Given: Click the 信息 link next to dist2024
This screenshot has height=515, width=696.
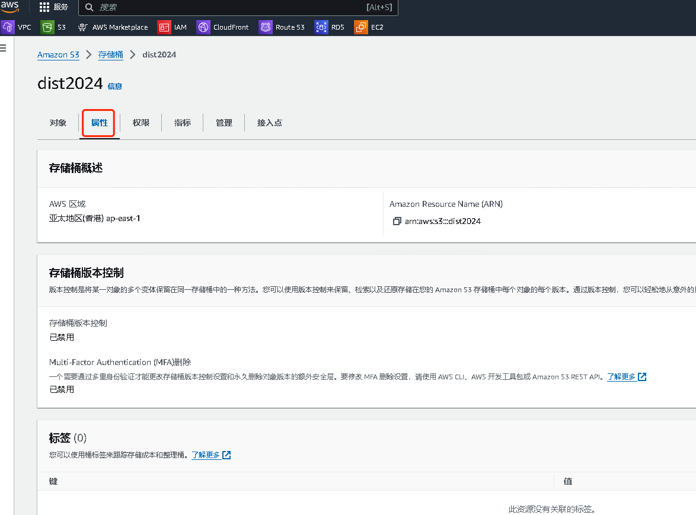Looking at the screenshot, I should coord(114,86).
